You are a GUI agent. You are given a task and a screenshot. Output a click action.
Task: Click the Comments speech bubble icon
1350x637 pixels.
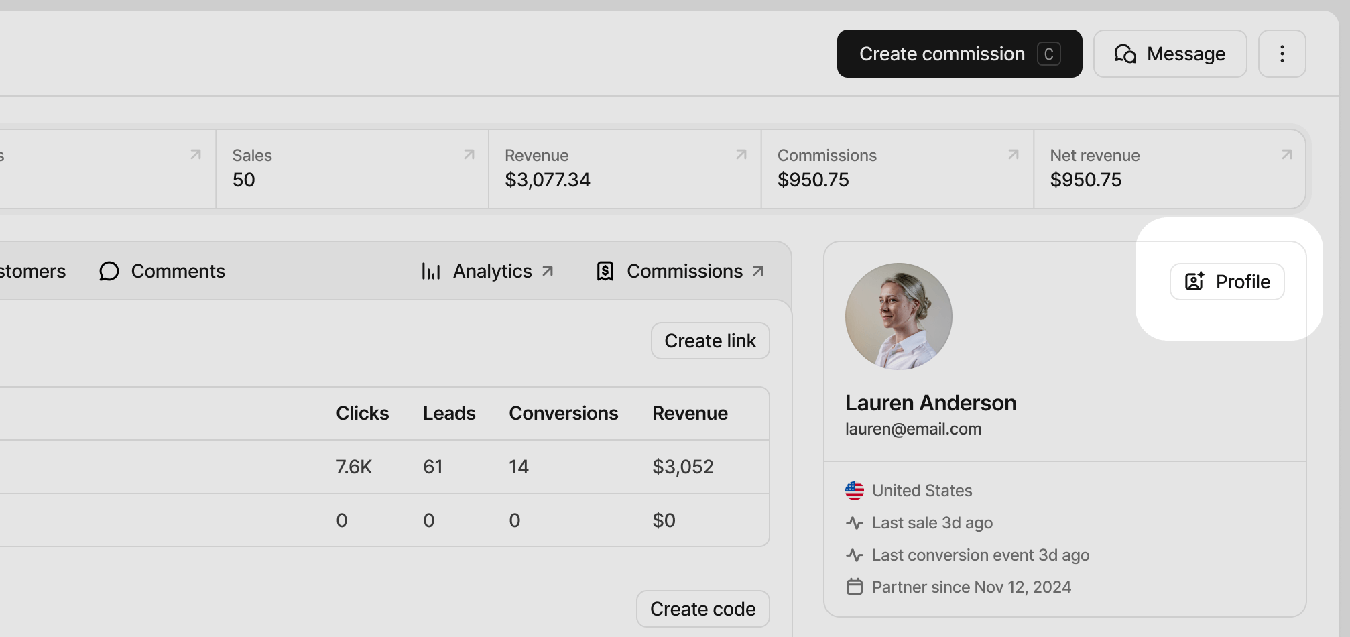point(109,271)
